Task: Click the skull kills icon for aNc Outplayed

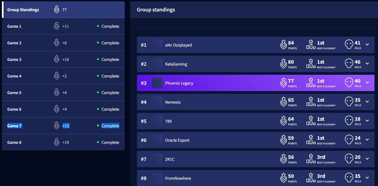Action: tap(349, 45)
